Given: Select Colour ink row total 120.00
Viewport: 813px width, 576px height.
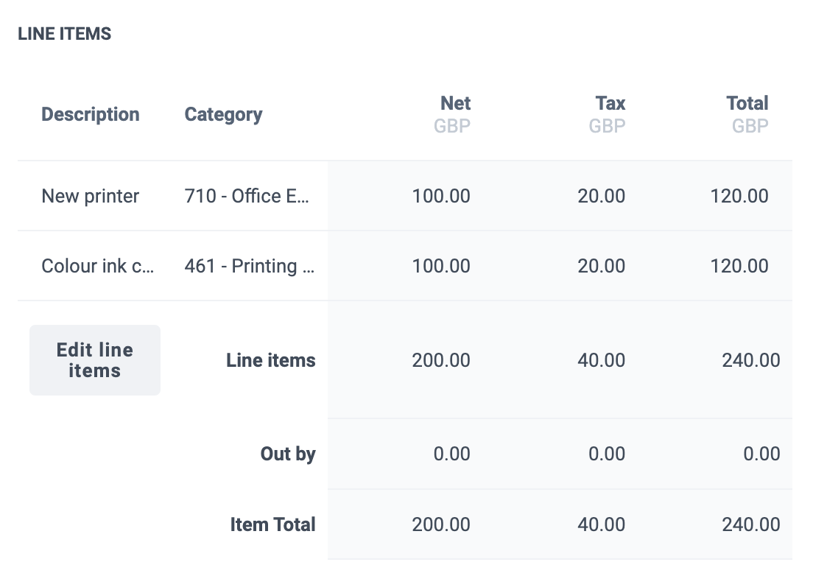Looking at the screenshot, I should tap(739, 266).
